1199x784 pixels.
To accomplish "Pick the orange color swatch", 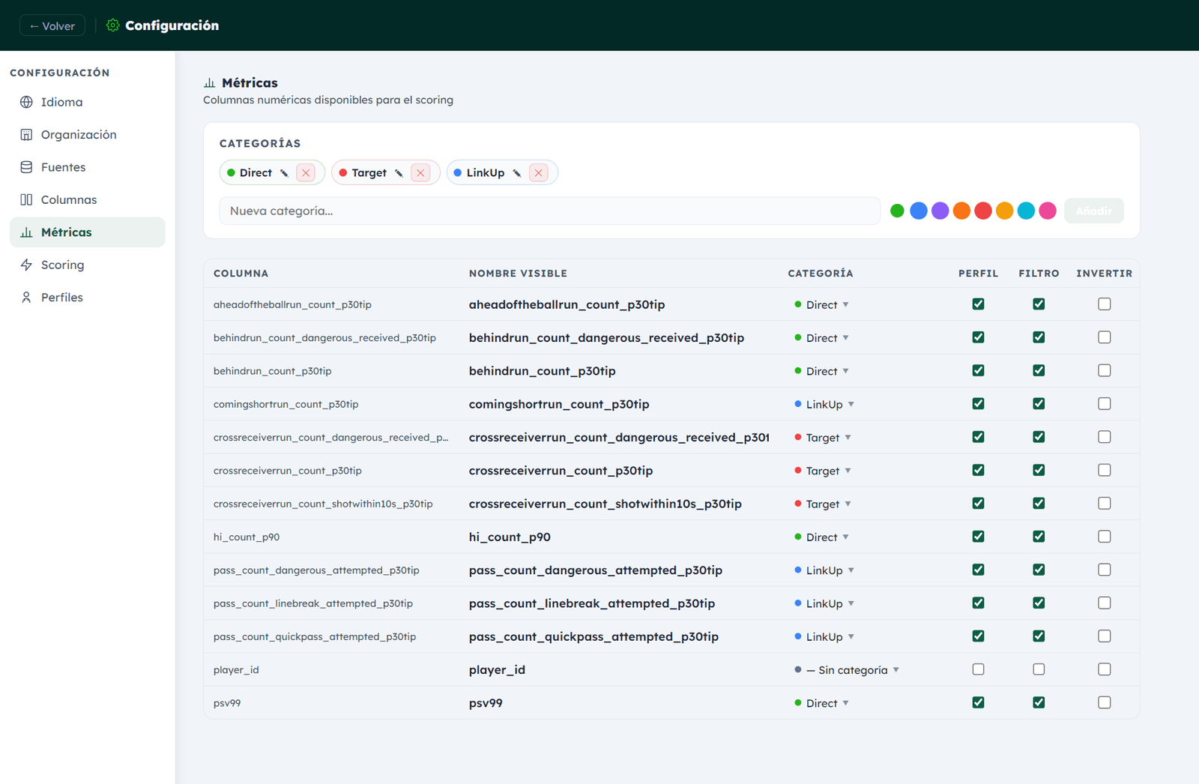I will click(x=961, y=211).
